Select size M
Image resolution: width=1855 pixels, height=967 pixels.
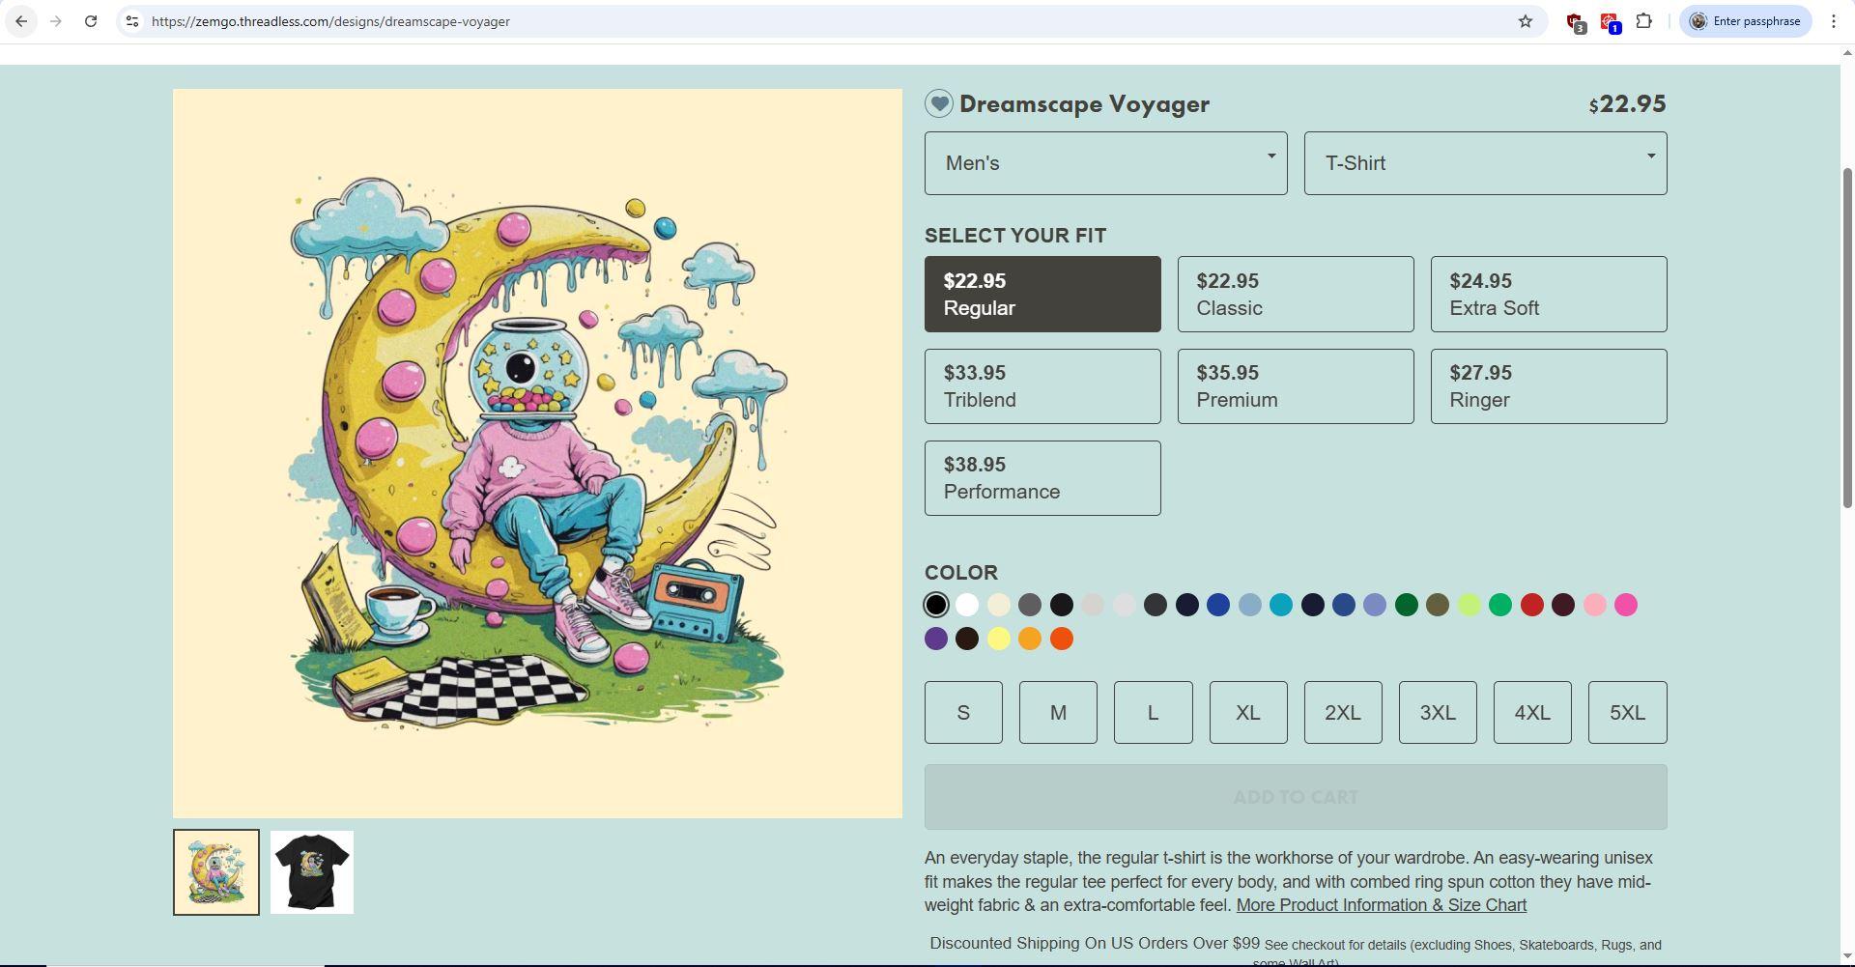(1058, 713)
